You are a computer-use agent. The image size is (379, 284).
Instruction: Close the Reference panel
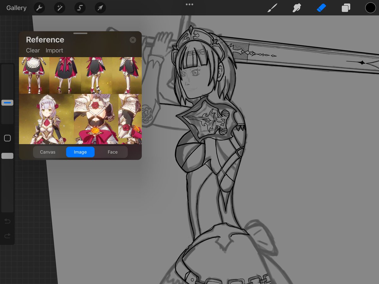coord(133,40)
